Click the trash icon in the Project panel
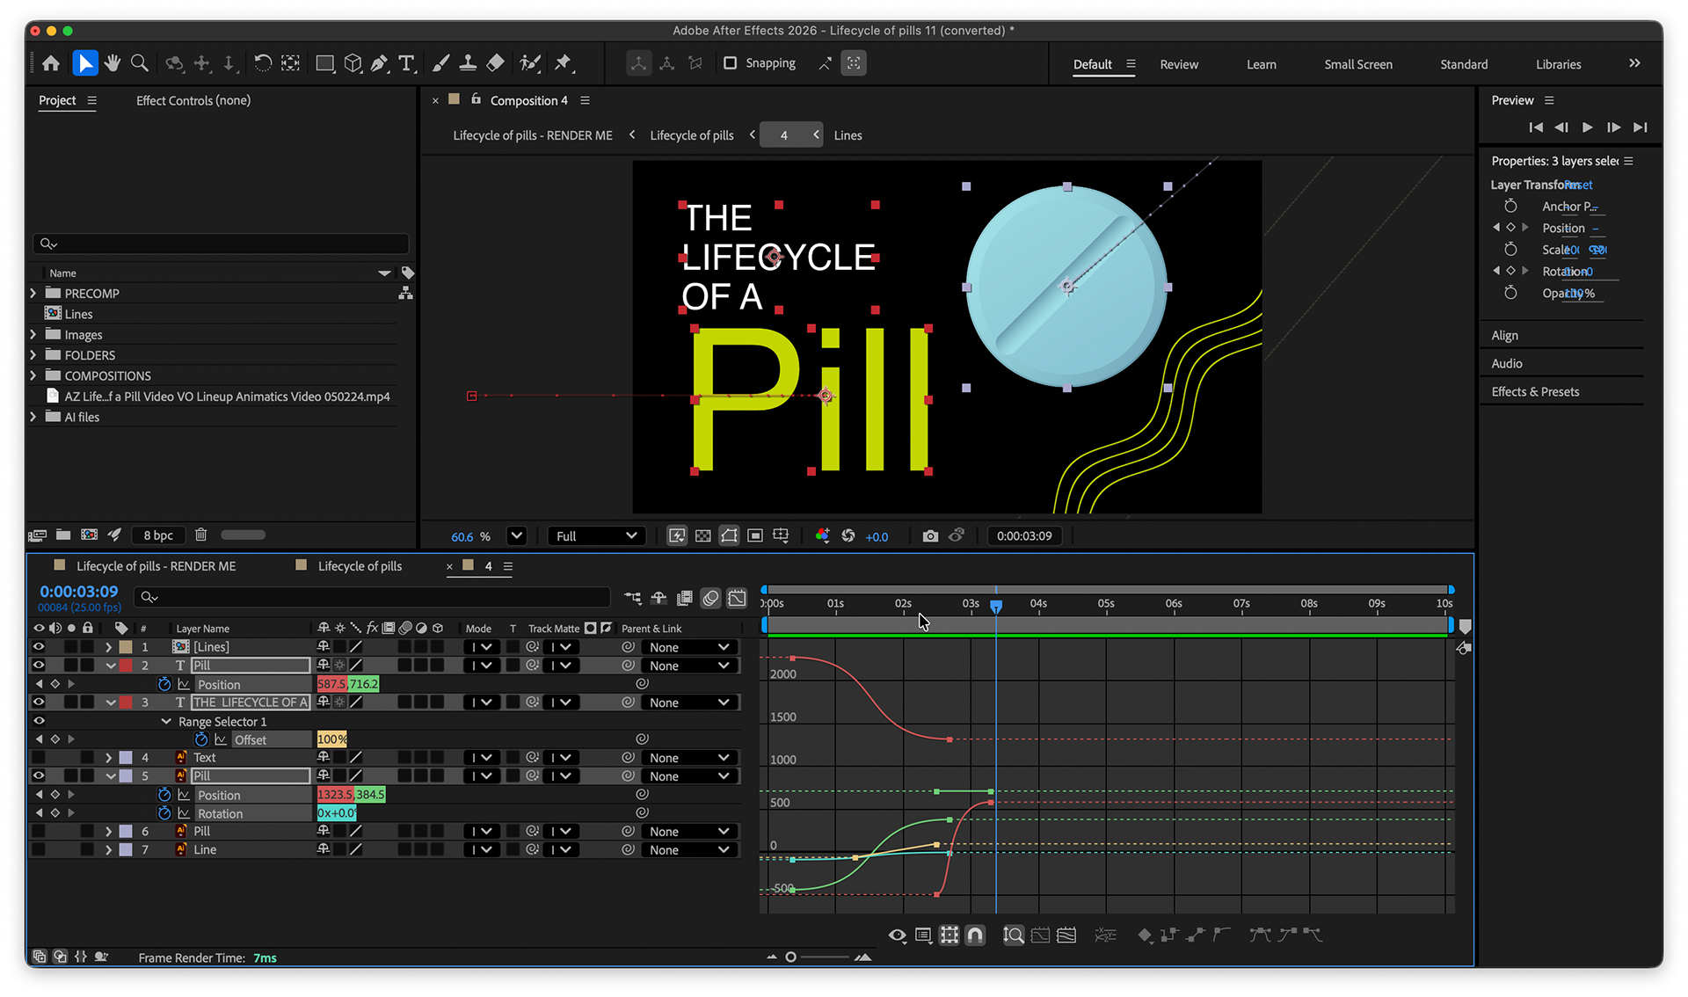1688x997 pixels. [x=200, y=535]
